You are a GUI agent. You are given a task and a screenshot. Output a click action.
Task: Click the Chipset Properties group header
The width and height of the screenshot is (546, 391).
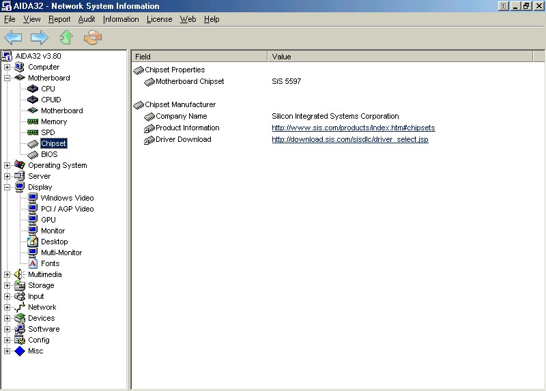click(175, 70)
